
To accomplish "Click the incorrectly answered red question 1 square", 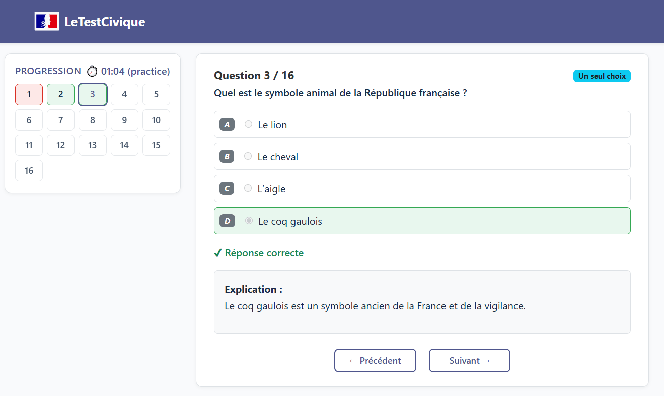I will click(29, 94).
